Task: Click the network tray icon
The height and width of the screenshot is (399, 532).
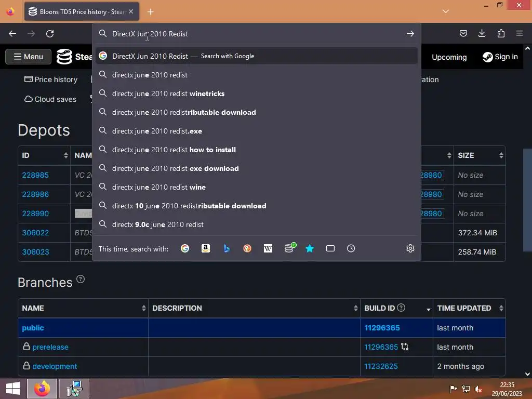Action: click(466, 389)
